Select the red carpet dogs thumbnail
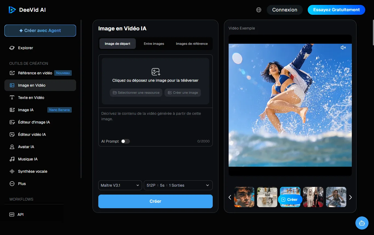 313,197
